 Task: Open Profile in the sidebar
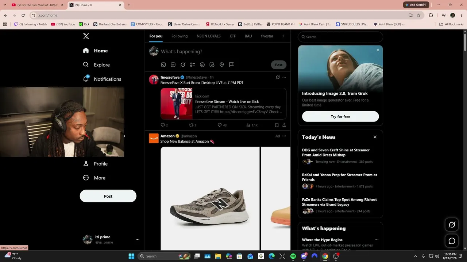[x=96, y=164]
